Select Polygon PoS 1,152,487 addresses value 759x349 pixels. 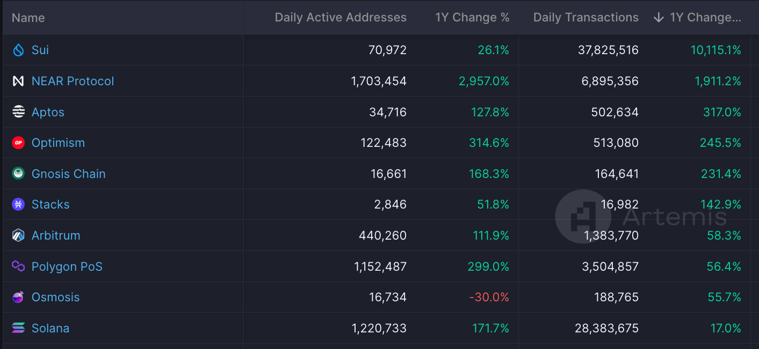click(x=380, y=266)
